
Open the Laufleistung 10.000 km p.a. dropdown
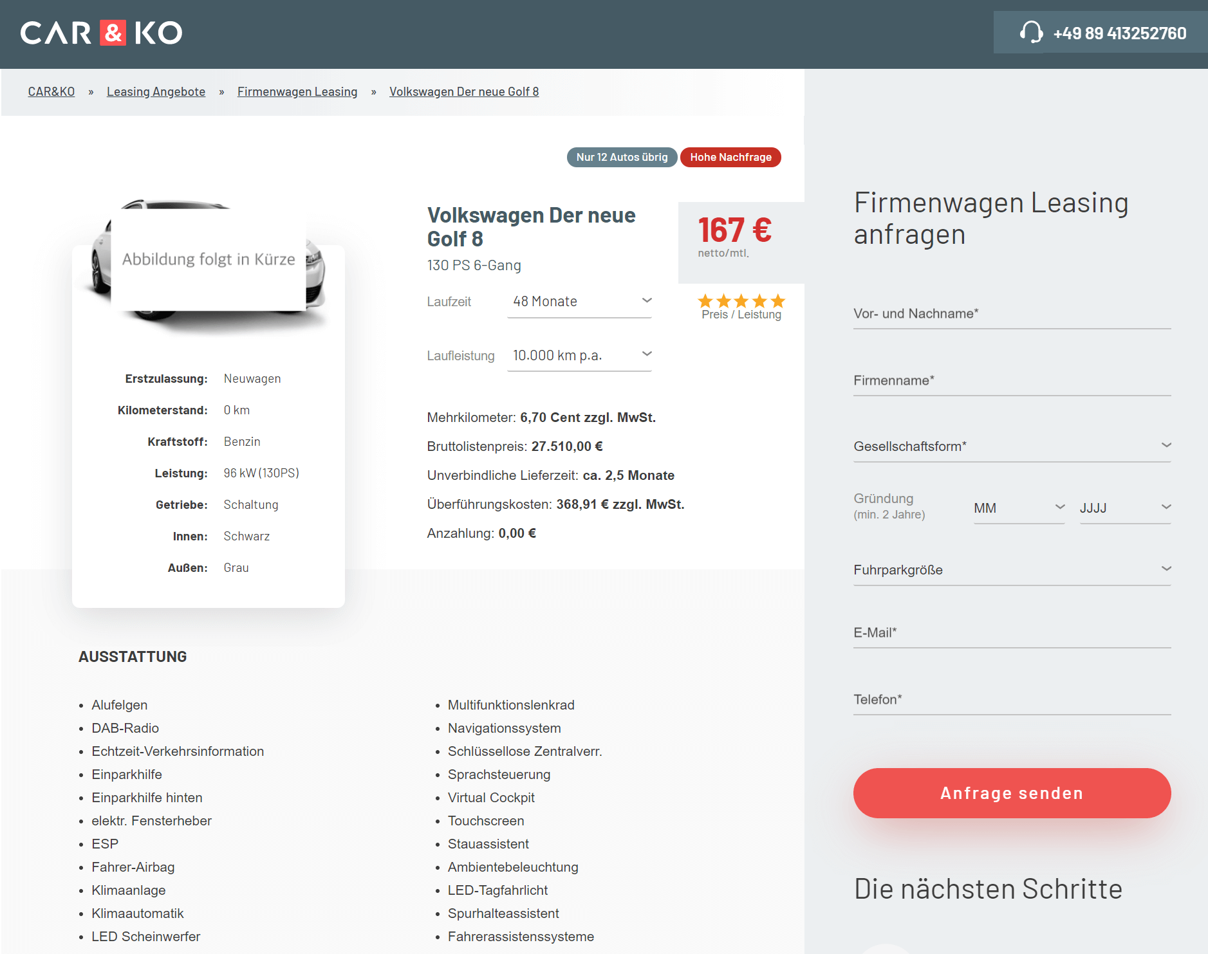click(x=579, y=356)
